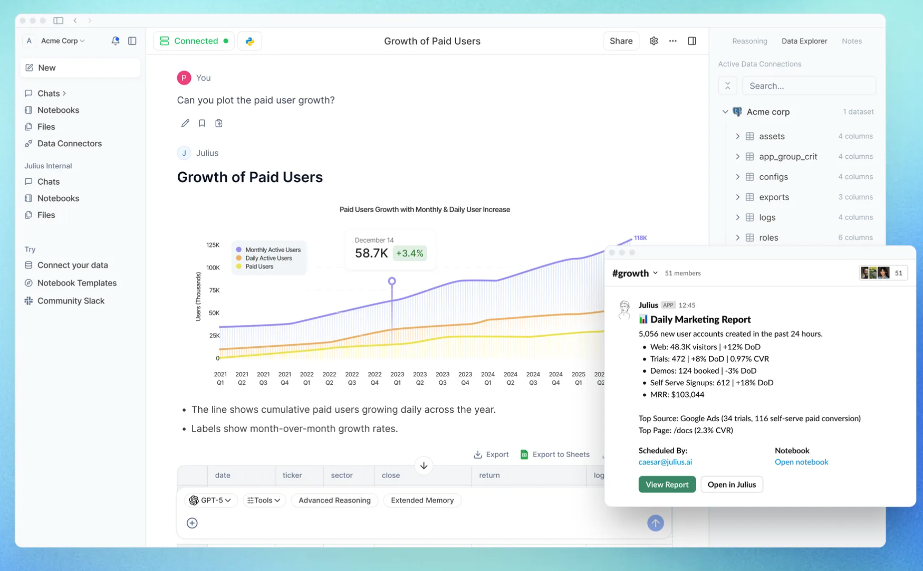Click the Monthly Active Users legend swatch

[239, 250]
